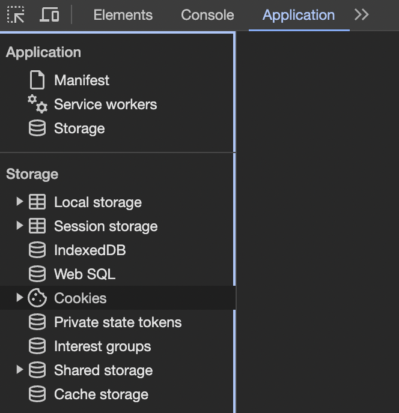The image size is (399, 413).
Task: Click the Cache storage database icon
Action: 37,394
